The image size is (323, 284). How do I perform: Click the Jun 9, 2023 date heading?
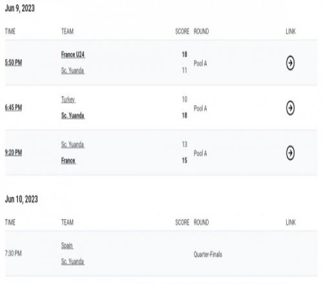click(20, 8)
